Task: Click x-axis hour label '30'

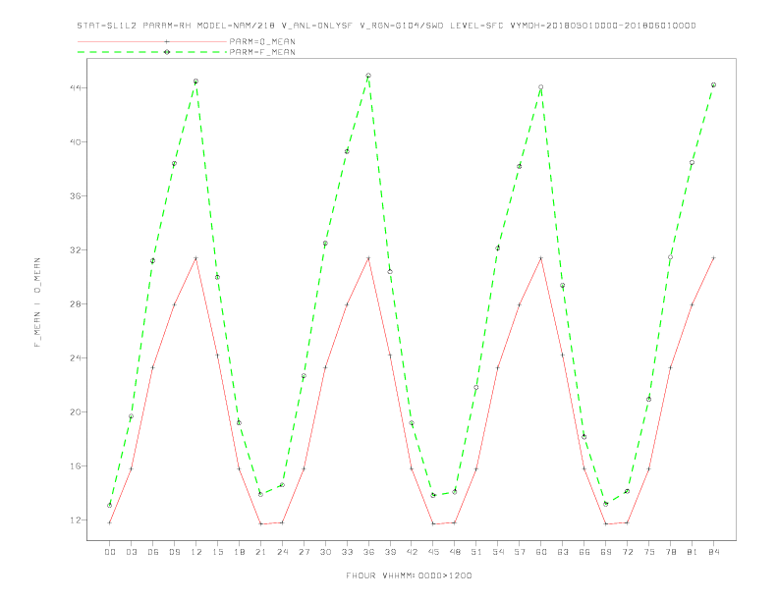Action: tap(325, 552)
